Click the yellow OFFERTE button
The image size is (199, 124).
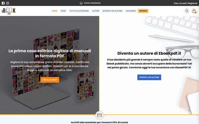(143, 11)
